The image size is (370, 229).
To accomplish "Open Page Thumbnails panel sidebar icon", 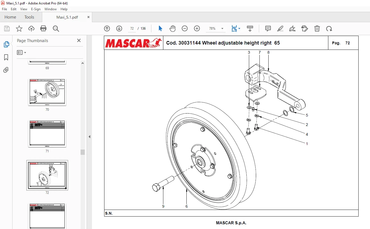I will point(6,44).
